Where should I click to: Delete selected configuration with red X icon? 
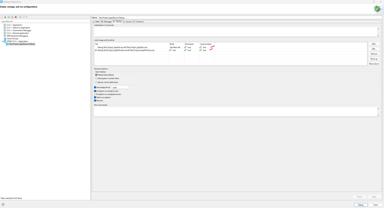click(x=16, y=17)
